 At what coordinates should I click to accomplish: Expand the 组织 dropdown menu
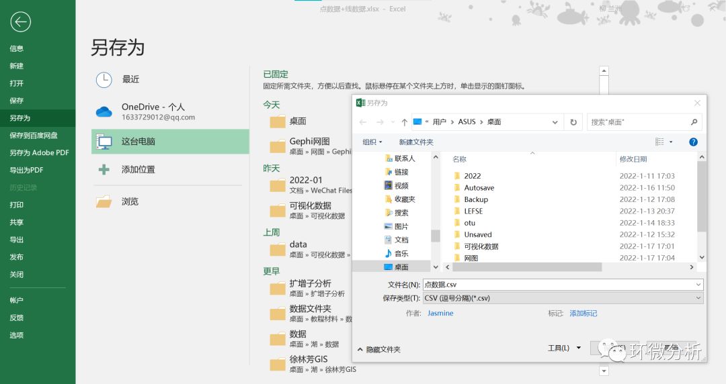click(372, 142)
